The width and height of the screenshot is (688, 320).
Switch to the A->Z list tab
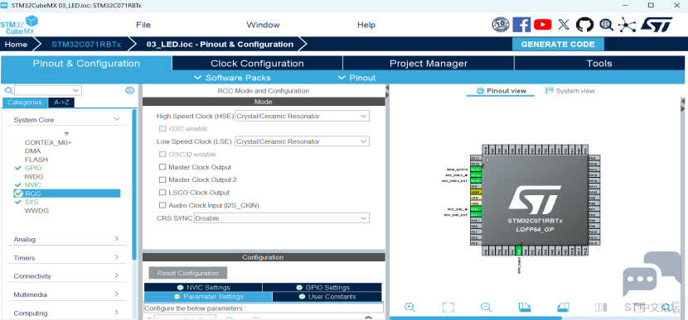(61, 103)
